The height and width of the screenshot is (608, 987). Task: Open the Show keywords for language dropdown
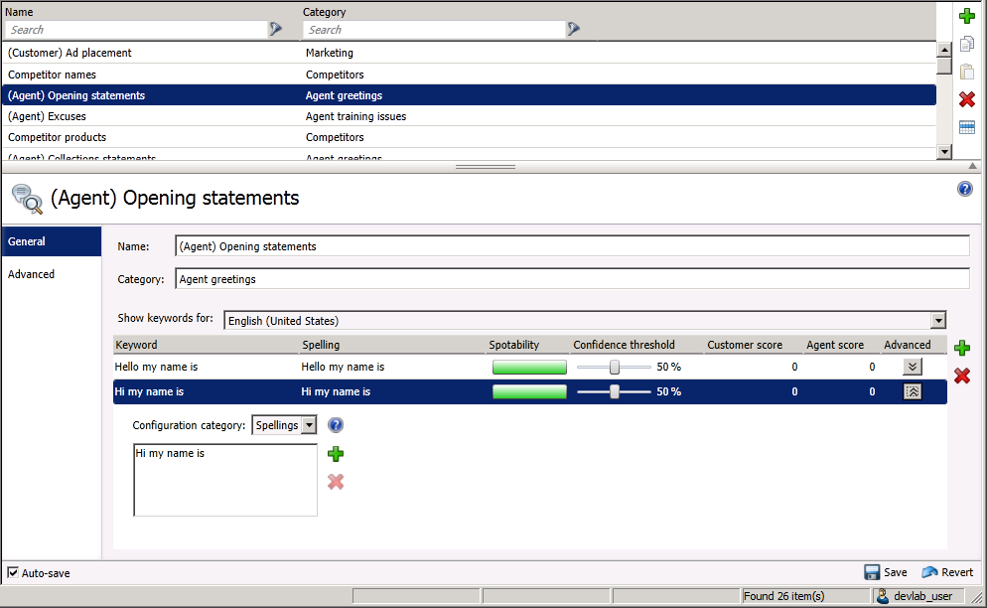click(937, 320)
